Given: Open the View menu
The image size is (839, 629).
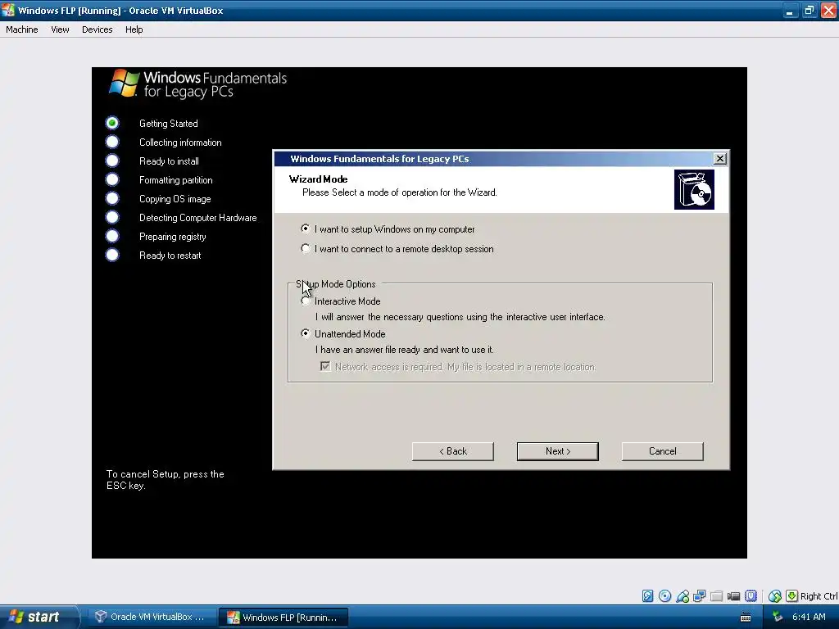Looking at the screenshot, I should [60, 29].
